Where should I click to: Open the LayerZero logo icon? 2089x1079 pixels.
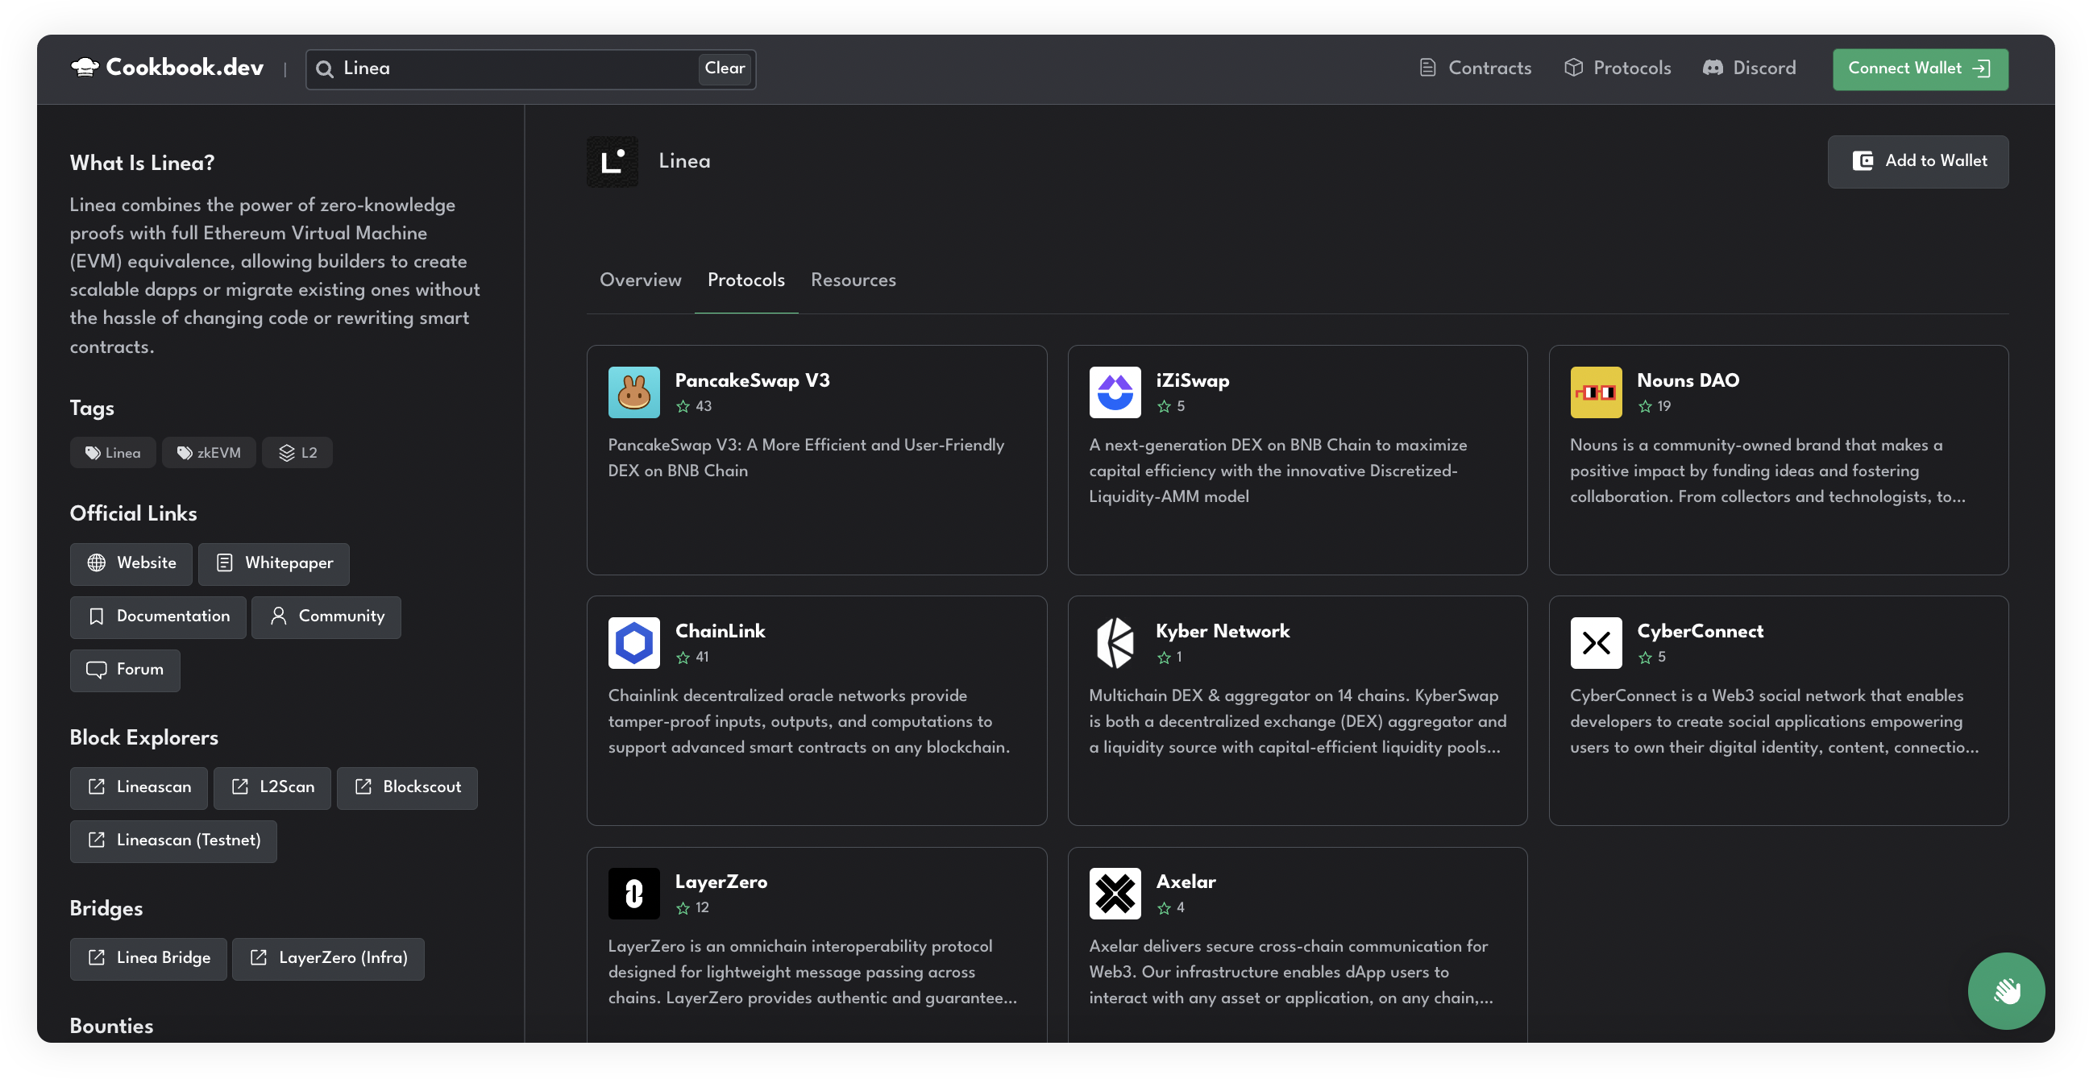[633, 894]
